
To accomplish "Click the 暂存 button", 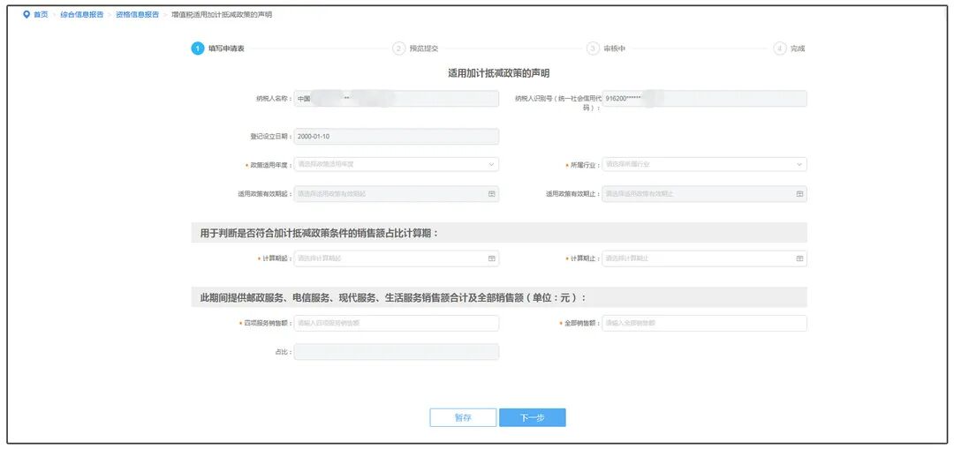I will [463, 417].
